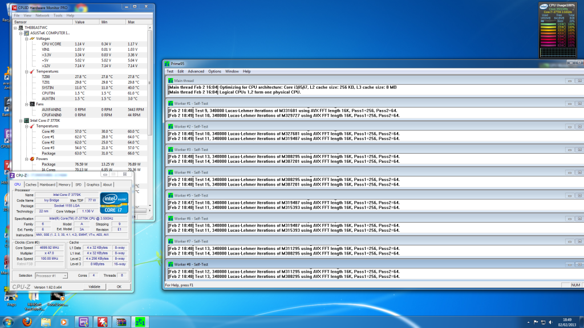This screenshot has width=584, height=328.
Task: Collapse the THEBEASTWC tree node
Action: tap(15, 27)
